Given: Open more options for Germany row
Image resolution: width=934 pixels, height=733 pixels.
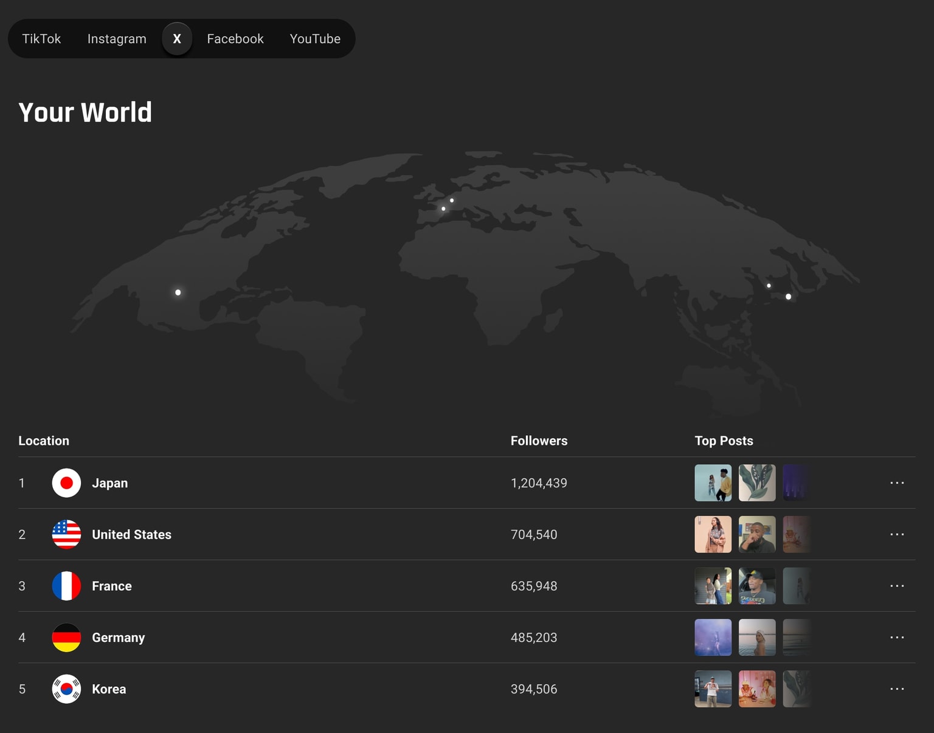Looking at the screenshot, I should click(897, 638).
